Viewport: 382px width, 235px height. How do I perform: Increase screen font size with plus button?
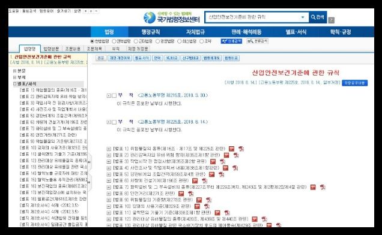[85, 11]
